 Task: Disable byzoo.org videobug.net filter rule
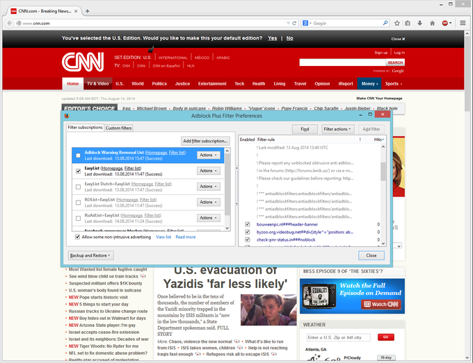point(248,232)
